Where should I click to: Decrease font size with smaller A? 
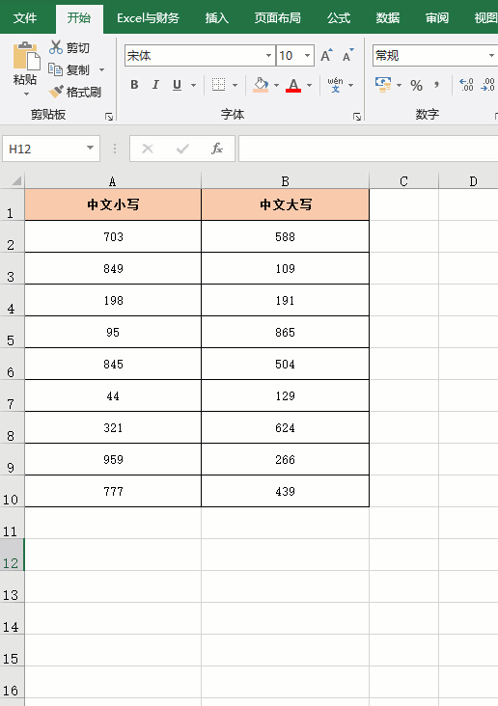(347, 55)
